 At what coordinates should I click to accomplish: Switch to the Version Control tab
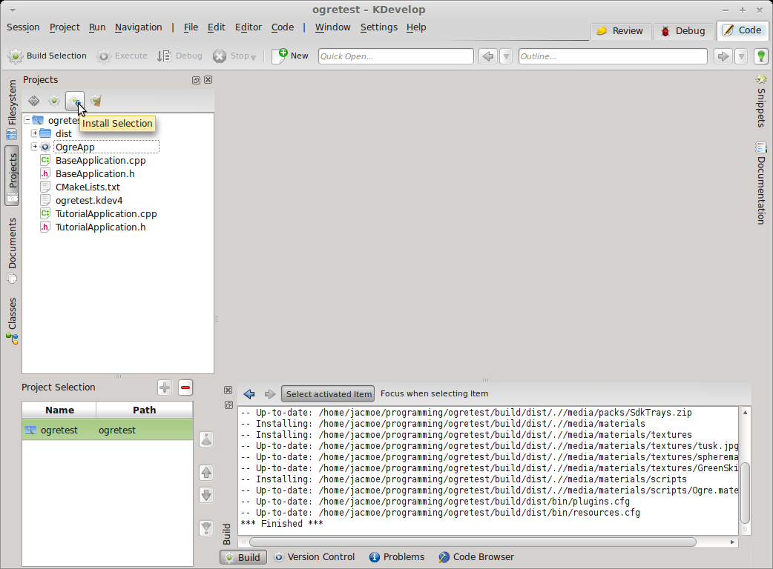pyautogui.click(x=315, y=556)
